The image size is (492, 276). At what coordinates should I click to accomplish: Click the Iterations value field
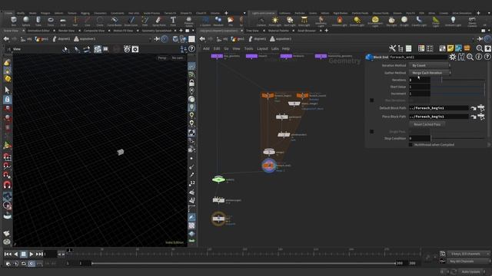pos(420,80)
